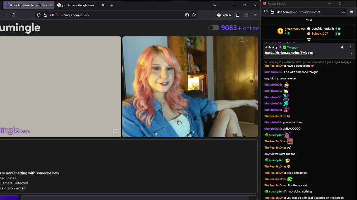Viewport: 357px width, 200px height.
Task: Click the gold rank 1 badge next to givecrack2me
Action: pos(280,31)
